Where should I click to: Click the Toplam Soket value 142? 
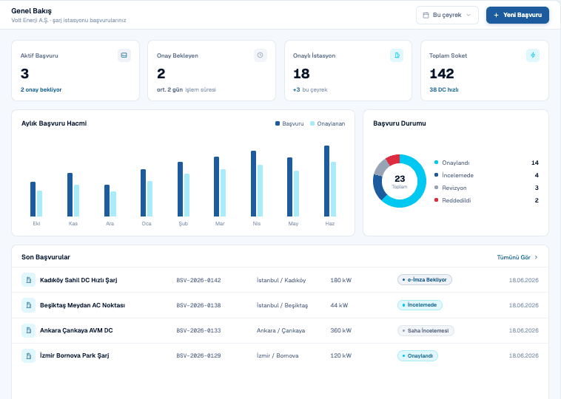(x=442, y=74)
